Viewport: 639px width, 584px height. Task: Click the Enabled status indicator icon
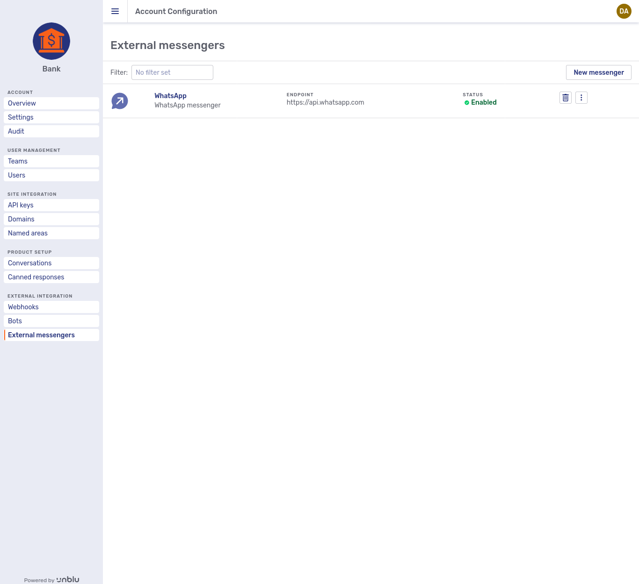point(467,102)
